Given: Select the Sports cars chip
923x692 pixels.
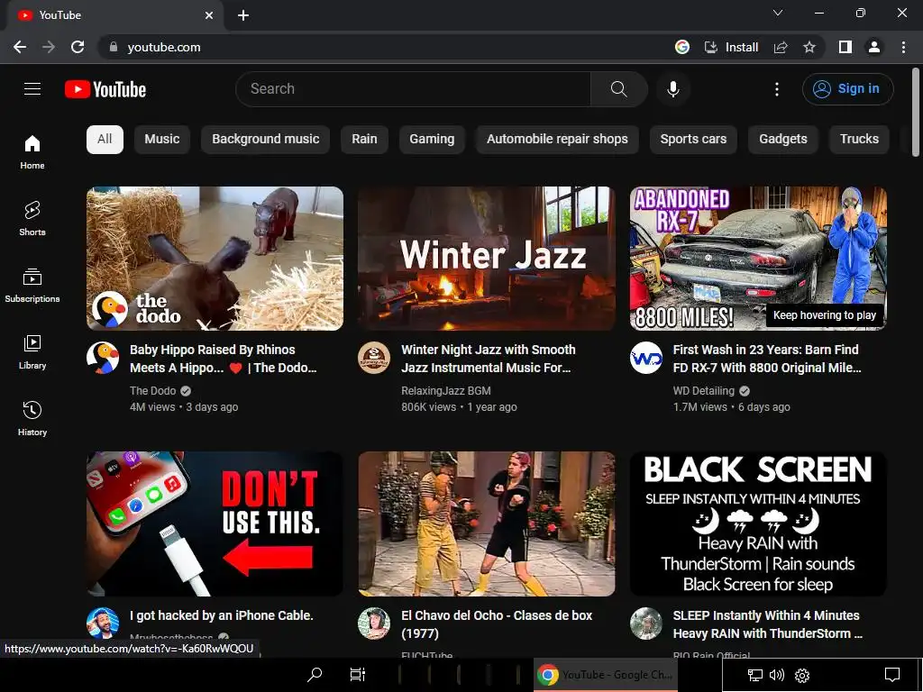Looking at the screenshot, I should [x=693, y=140].
